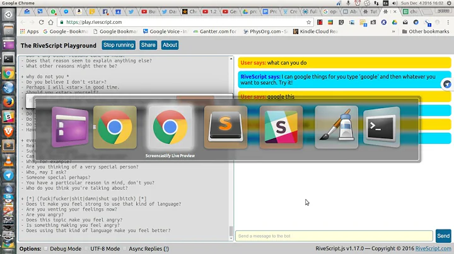Select the purple window app in switcher
The width and height of the screenshot is (454, 254).
(x=70, y=127)
